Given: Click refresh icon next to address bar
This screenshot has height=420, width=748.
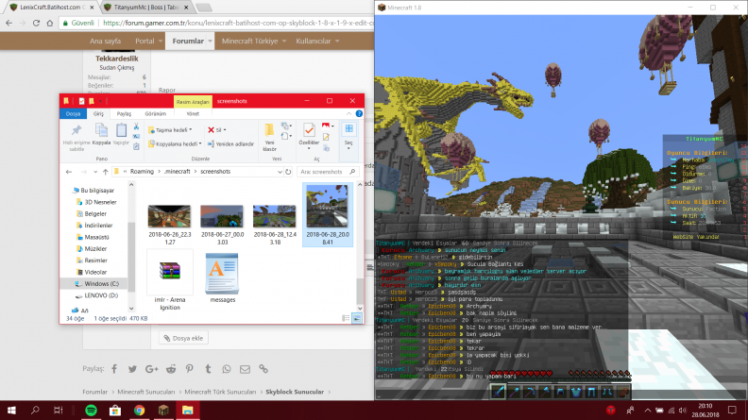Looking at the screenshot, I should coord(288,172).
